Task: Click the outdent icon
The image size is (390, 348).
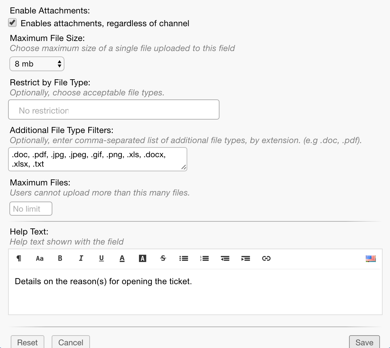Action: [x=225, y=258]
